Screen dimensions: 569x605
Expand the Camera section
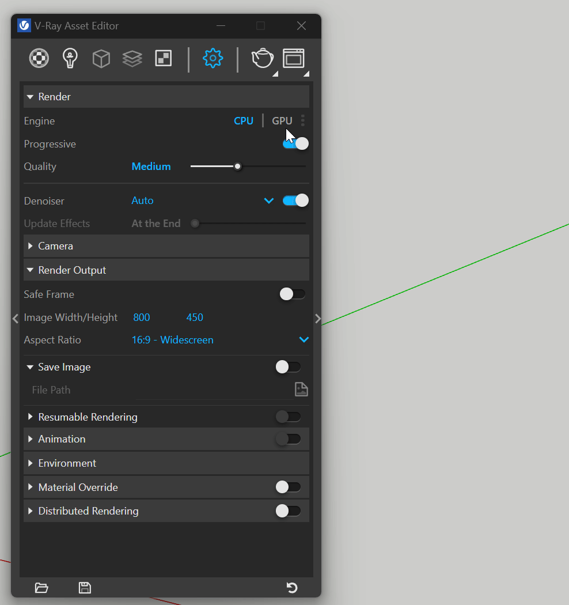[x=55, y=246]
